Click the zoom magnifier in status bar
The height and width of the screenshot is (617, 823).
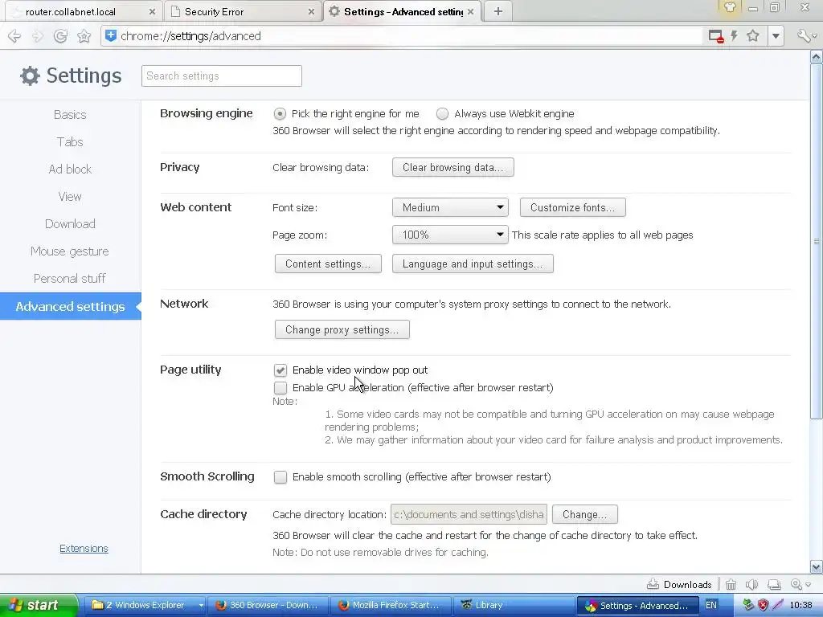click(796, 585)
